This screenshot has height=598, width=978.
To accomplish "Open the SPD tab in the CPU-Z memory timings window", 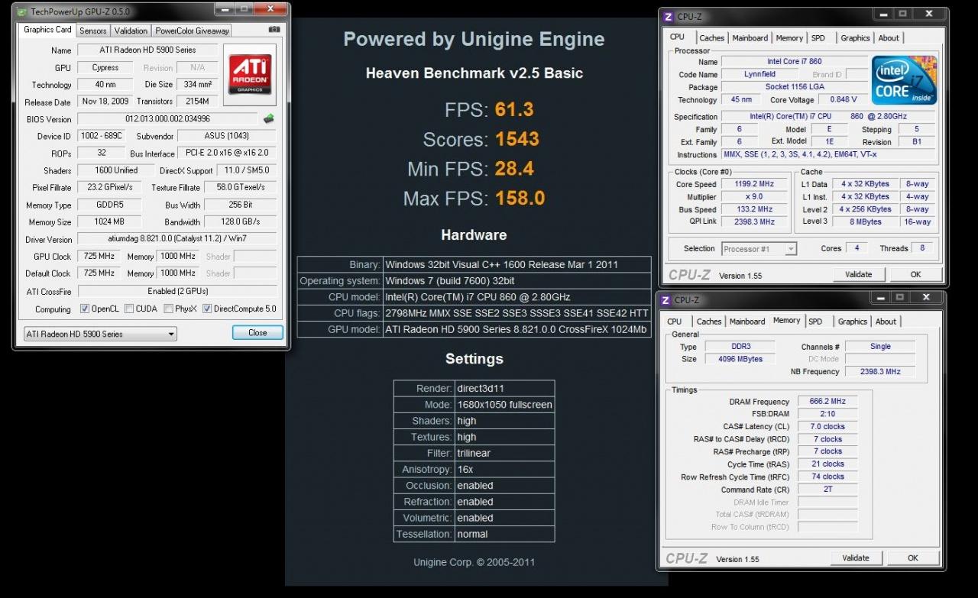I will point(815,322).
